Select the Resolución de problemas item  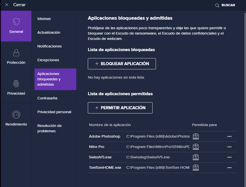[x=49, y=128]
